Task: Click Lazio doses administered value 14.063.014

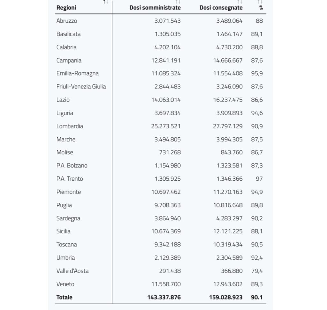Action: pos(166,100)
